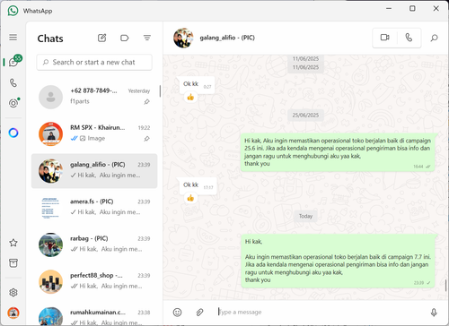Screen dimensions: 449x326
Task: Click the label icon beside new chat
Action: 124,38
